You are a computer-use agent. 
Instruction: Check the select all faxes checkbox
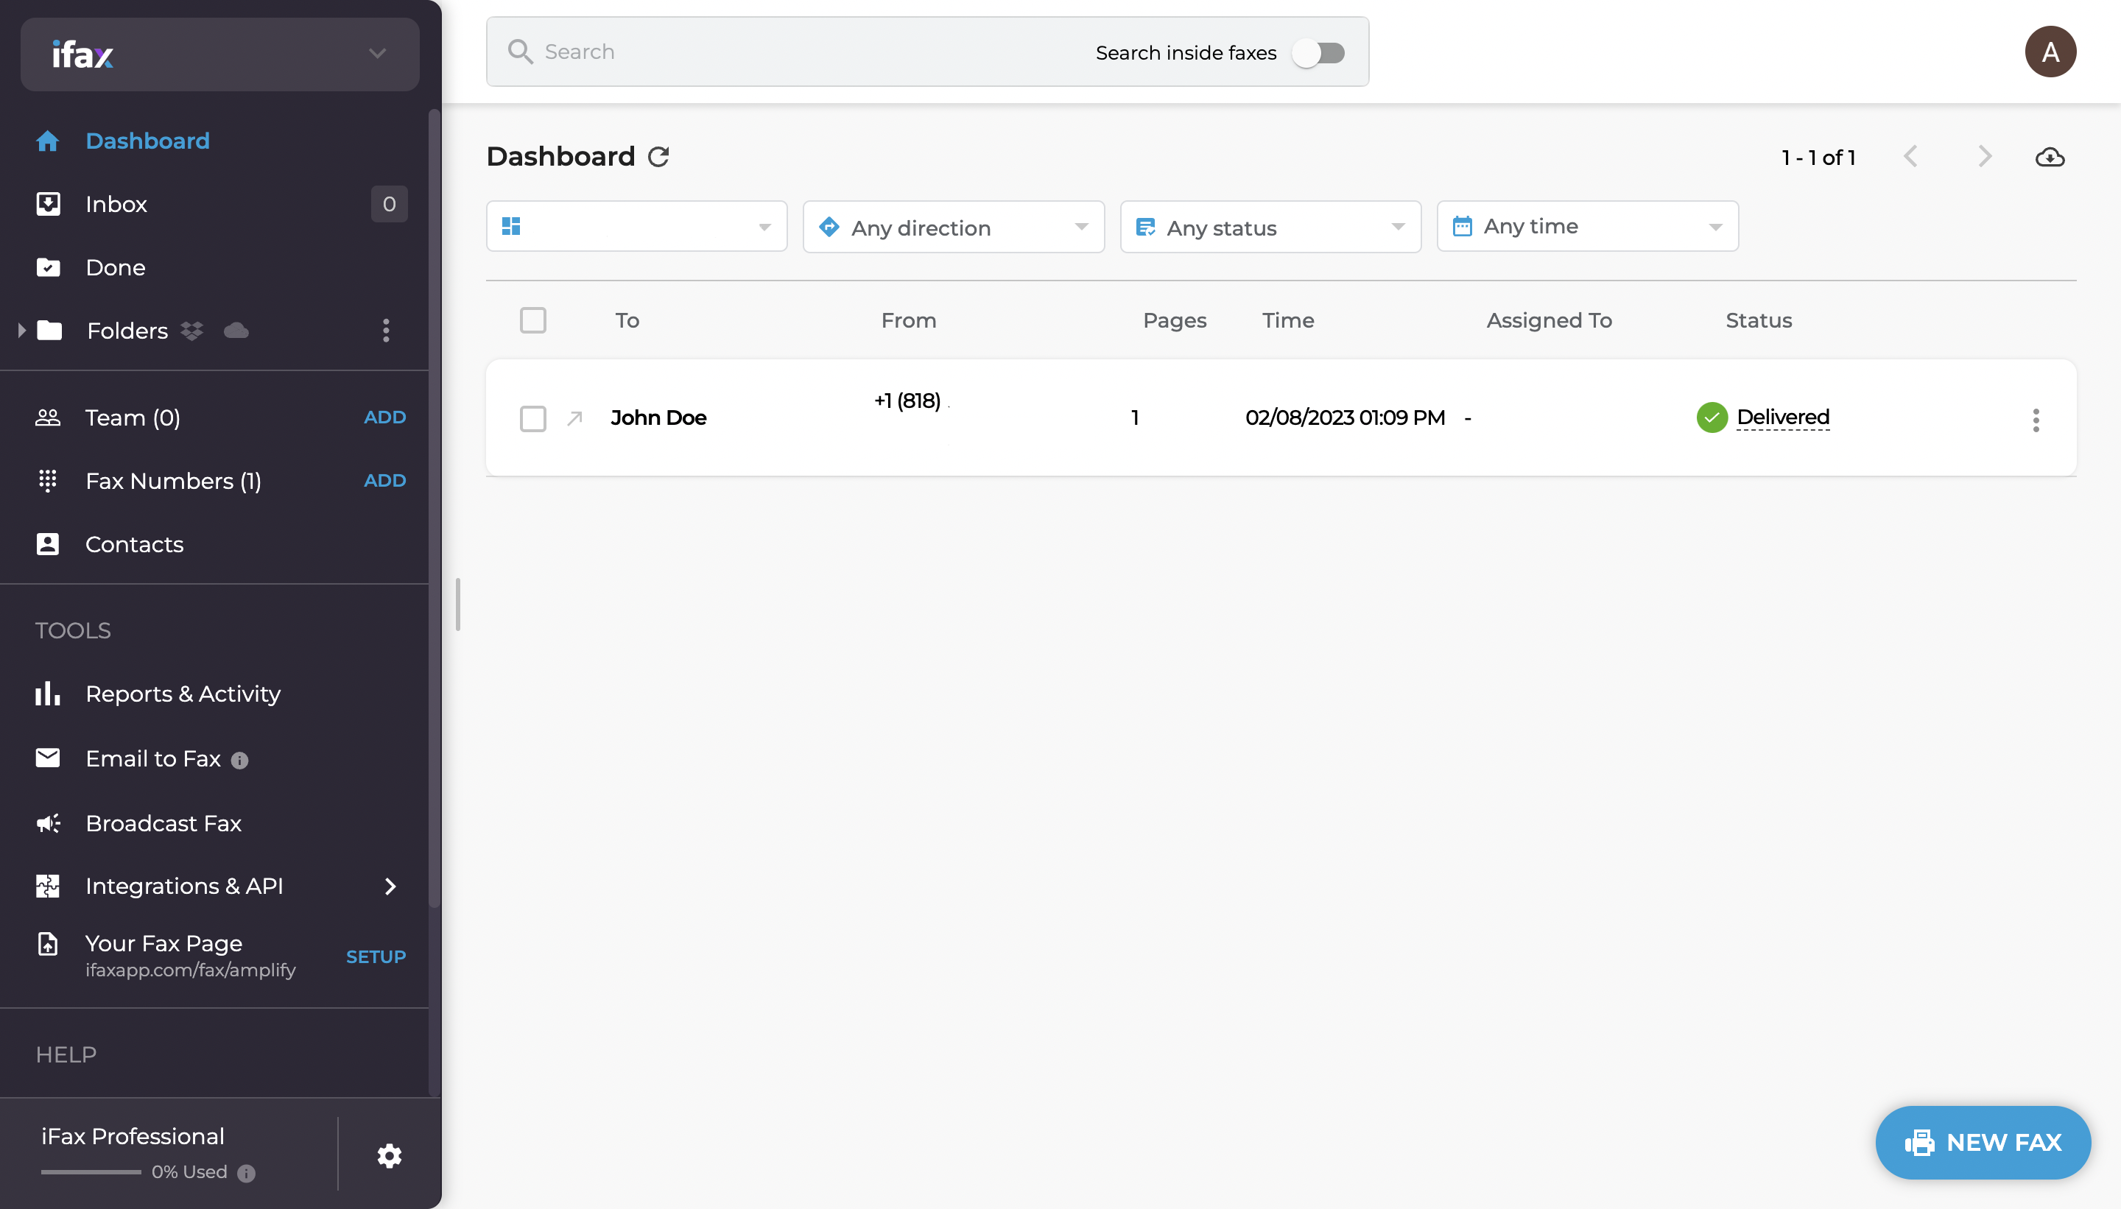tap(533, 319)
